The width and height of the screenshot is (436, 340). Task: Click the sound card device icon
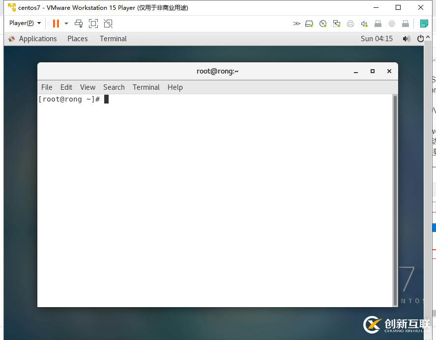coord(364,24)
